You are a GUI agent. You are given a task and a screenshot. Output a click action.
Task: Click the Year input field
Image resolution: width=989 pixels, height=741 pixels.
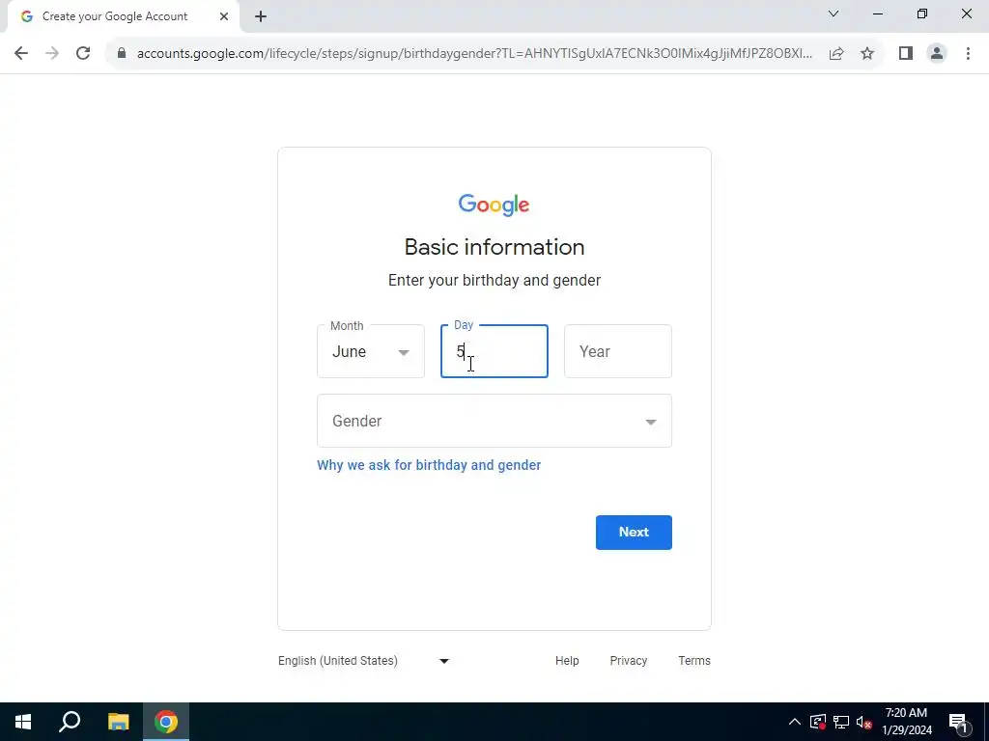[x=618, y=351]
